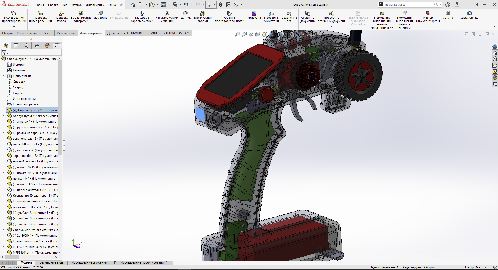This screenshot has height=270, width=498.
Task: Pin the menu bar with pushpin
Action: click(121, 5)
